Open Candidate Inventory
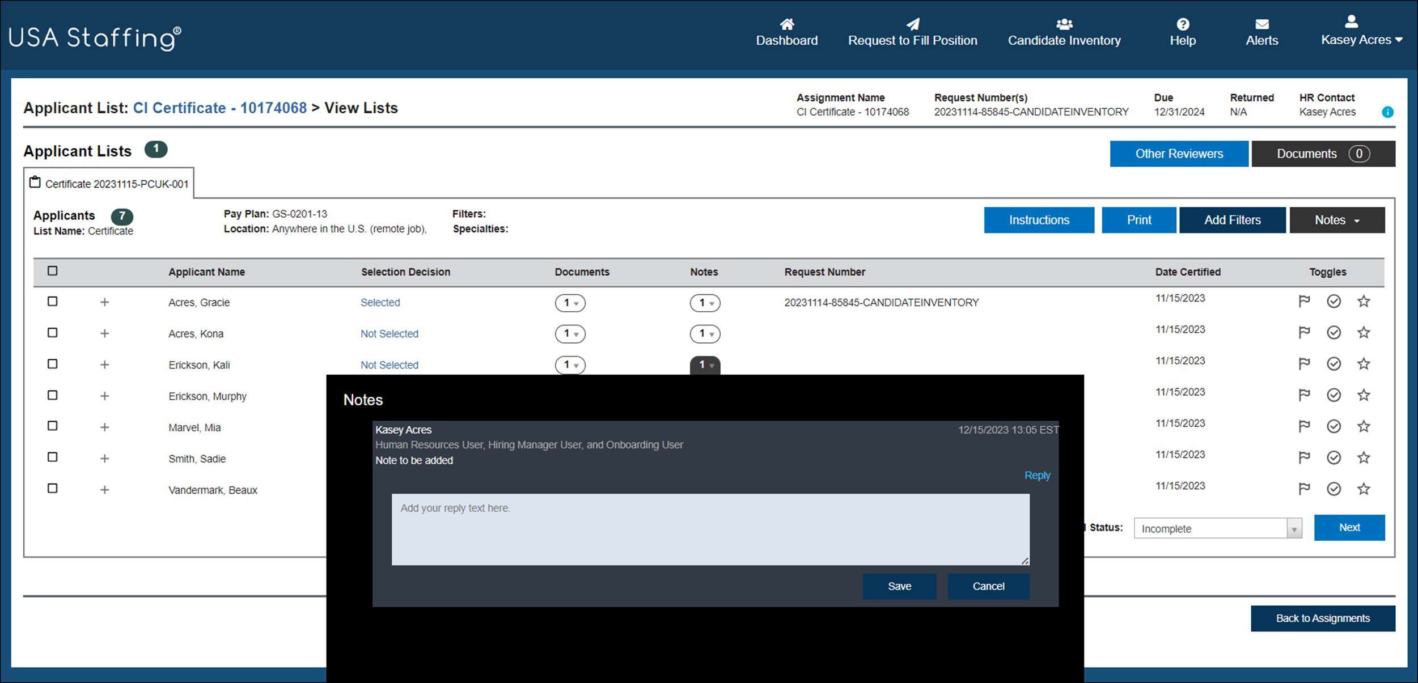 (x=1064, y=33)
